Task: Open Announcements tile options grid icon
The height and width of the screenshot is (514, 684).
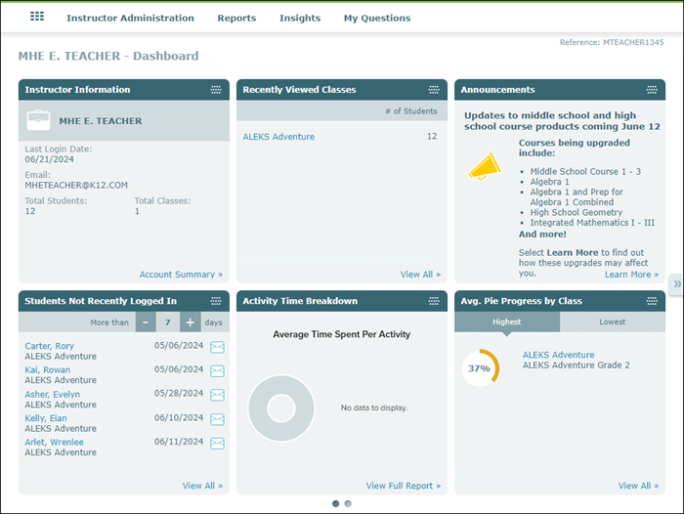Action: 653,90
